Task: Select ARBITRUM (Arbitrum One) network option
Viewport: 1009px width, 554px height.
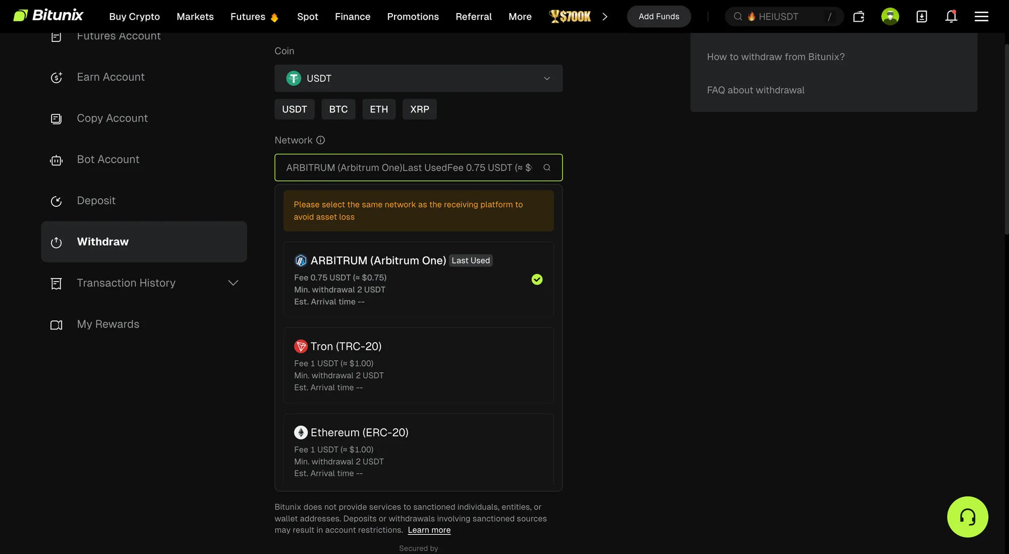Action: tap(418, 280)
